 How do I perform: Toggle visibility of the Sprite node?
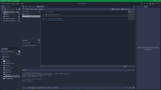[x=19, y=14]
